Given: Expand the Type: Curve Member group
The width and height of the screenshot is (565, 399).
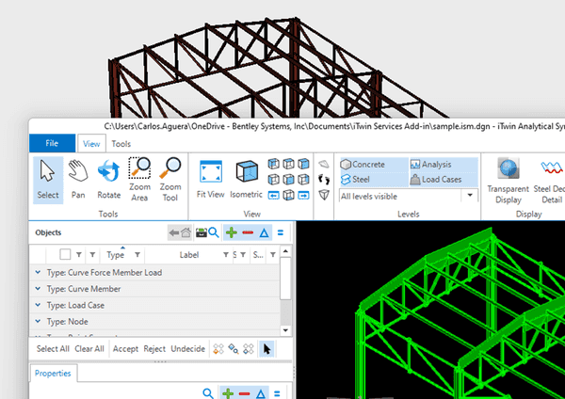Looking at the screenshot, I should (x=38, y=289).
